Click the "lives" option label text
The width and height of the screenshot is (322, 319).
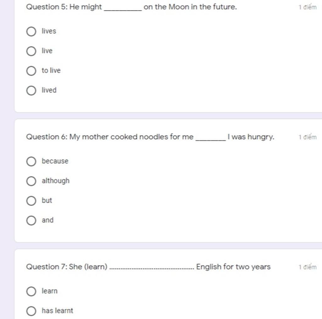click(x=49, y=31)
